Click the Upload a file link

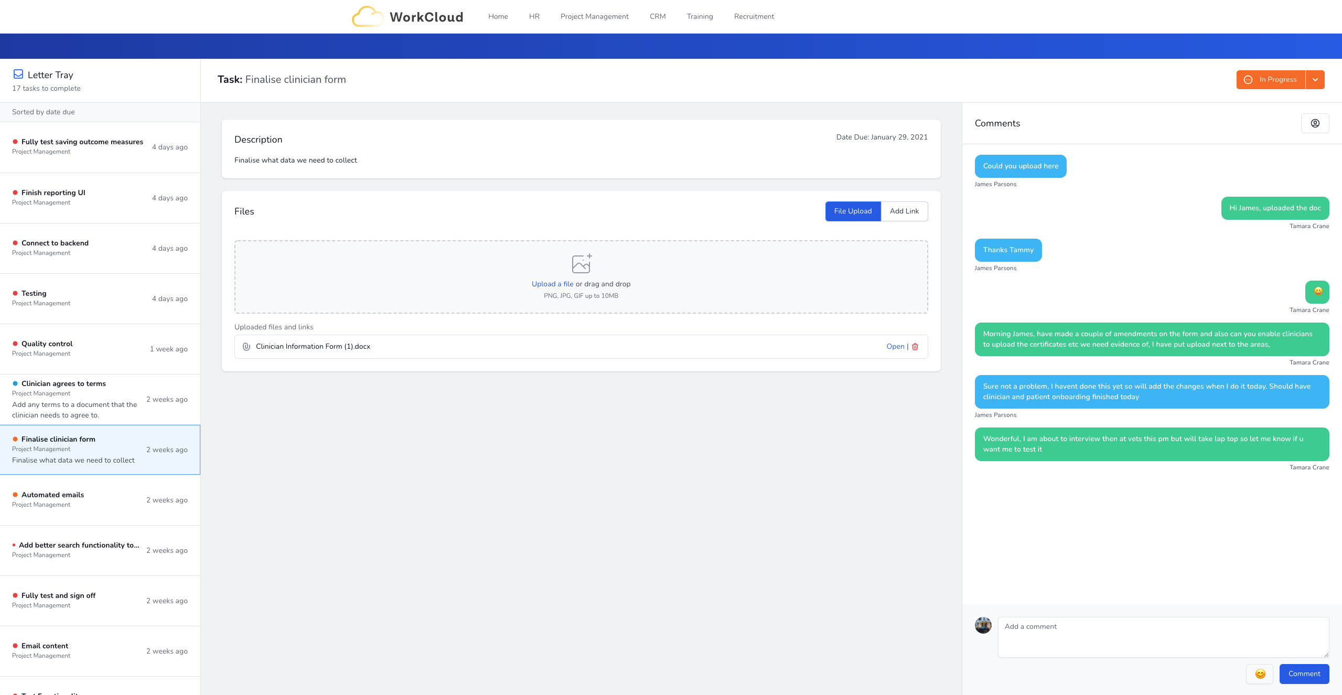coord(552,284)
